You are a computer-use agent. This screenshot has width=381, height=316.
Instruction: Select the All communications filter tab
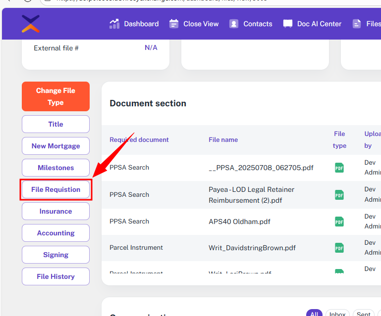click(x=314, y=314)
